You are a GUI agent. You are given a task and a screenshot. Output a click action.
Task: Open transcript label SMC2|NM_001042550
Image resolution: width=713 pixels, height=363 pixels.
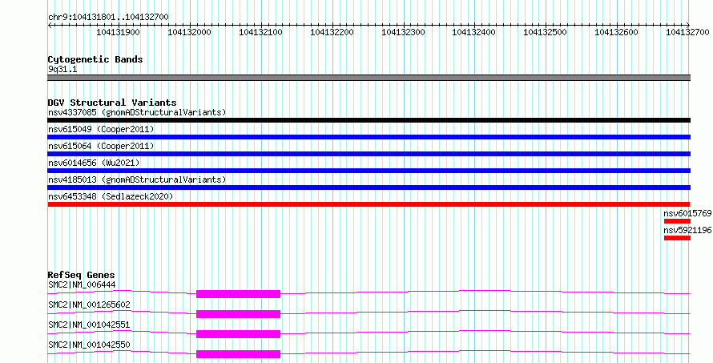tap(89, 345)
